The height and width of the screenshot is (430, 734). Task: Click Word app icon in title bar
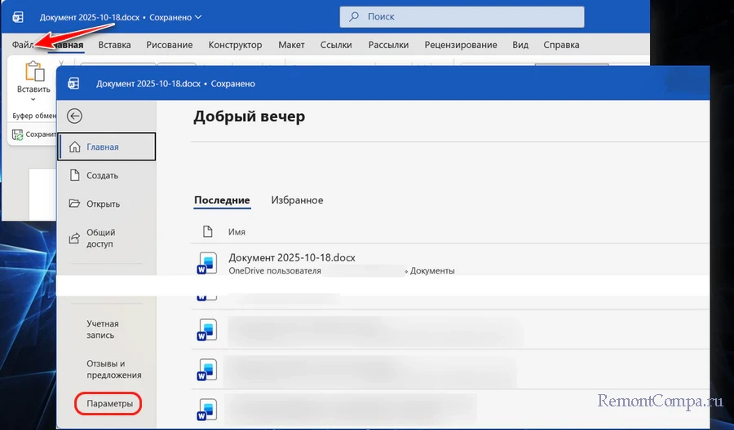[18, 16]
